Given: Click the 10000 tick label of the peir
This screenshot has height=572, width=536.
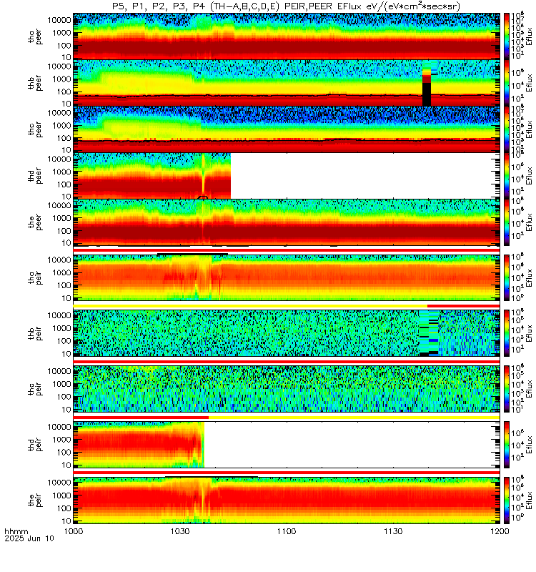Looking at the screenshot, I should 59,483.
